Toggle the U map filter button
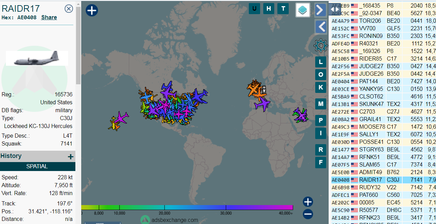Image resolution: width=436 pixels, height=224 pixels. click(254, 9)
